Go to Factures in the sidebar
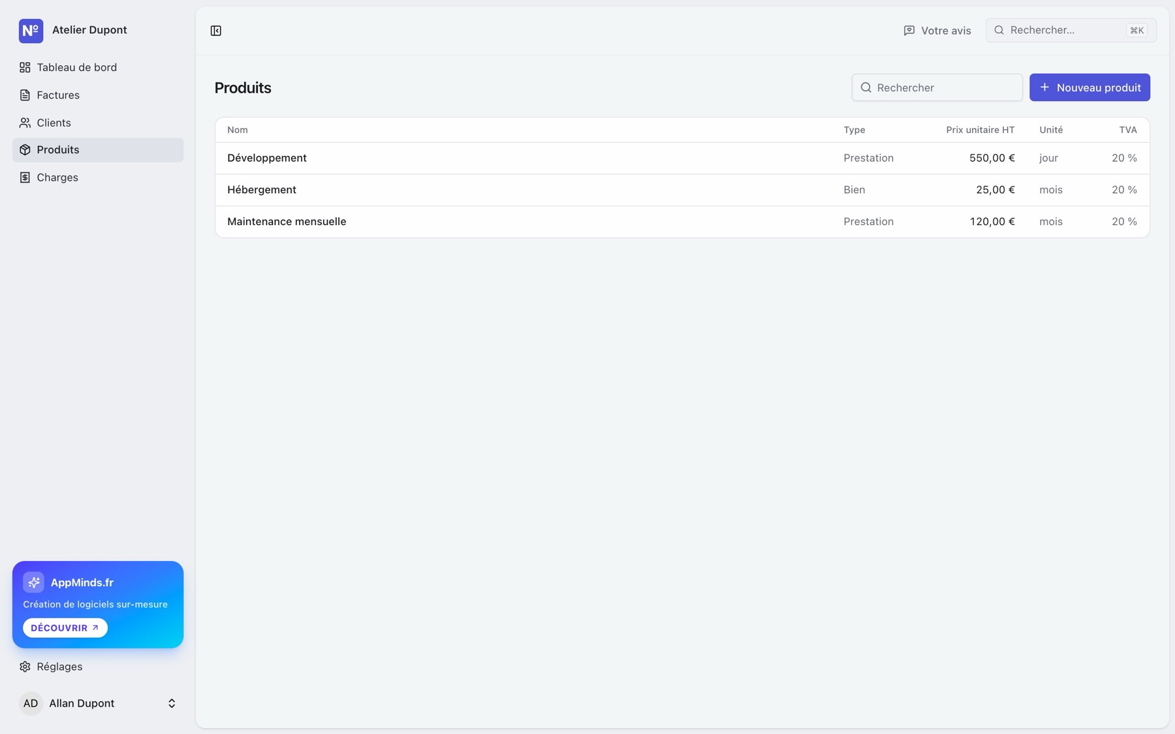The height and width of the screenshot is (734, 1175). click(98, 95)
